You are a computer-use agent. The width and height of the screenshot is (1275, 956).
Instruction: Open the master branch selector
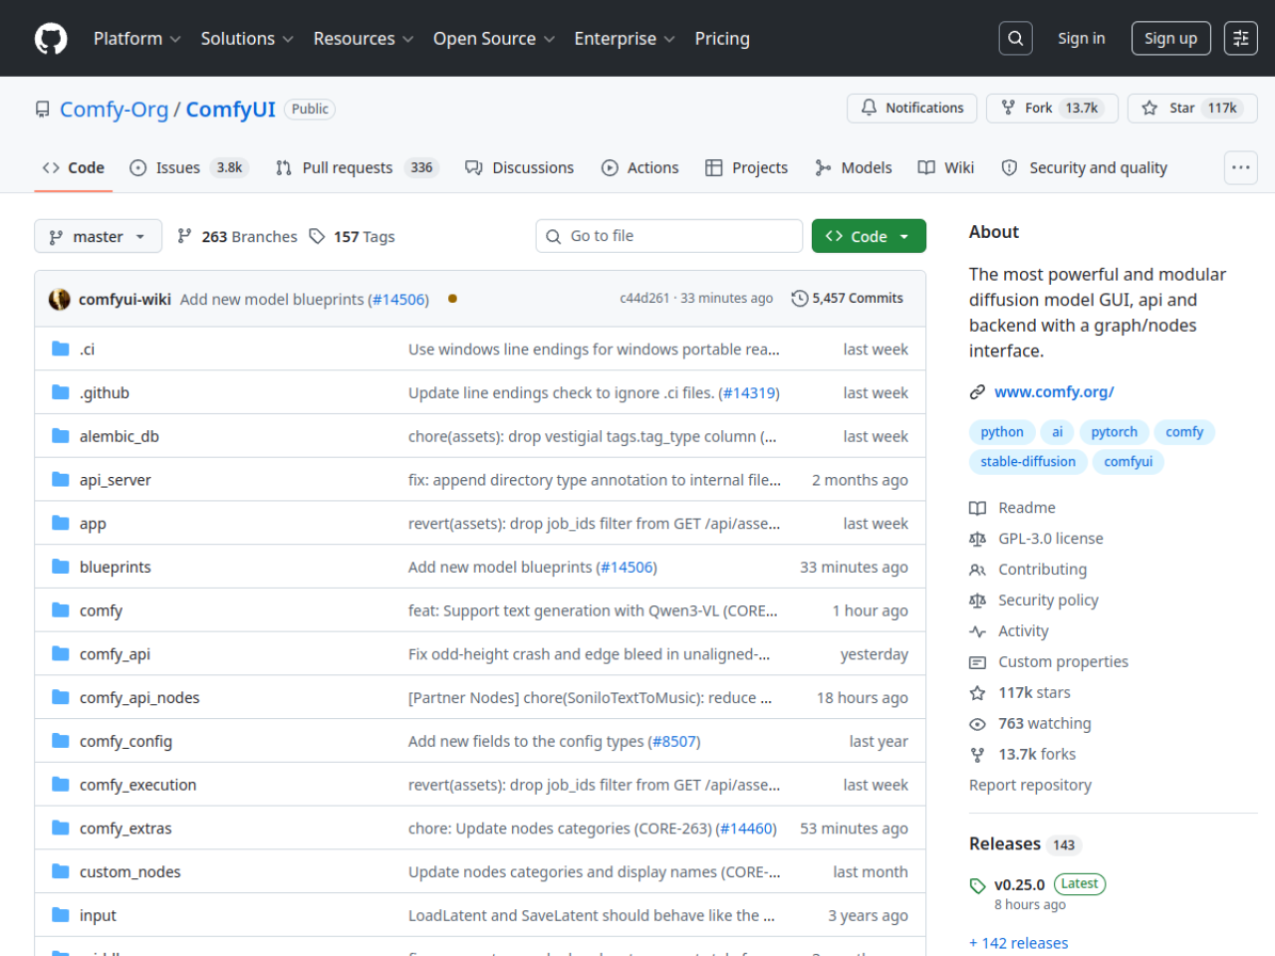pos(98,236)
